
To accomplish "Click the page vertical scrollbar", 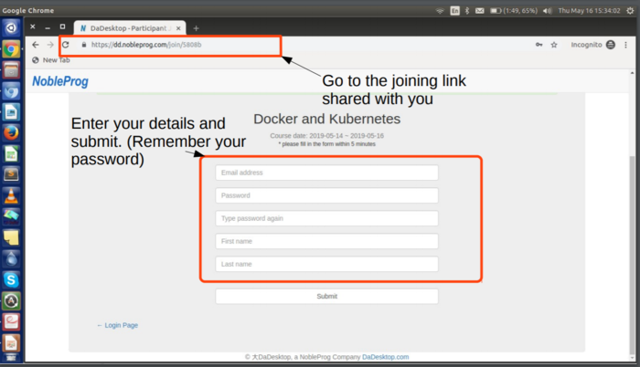I will [633, 255].
